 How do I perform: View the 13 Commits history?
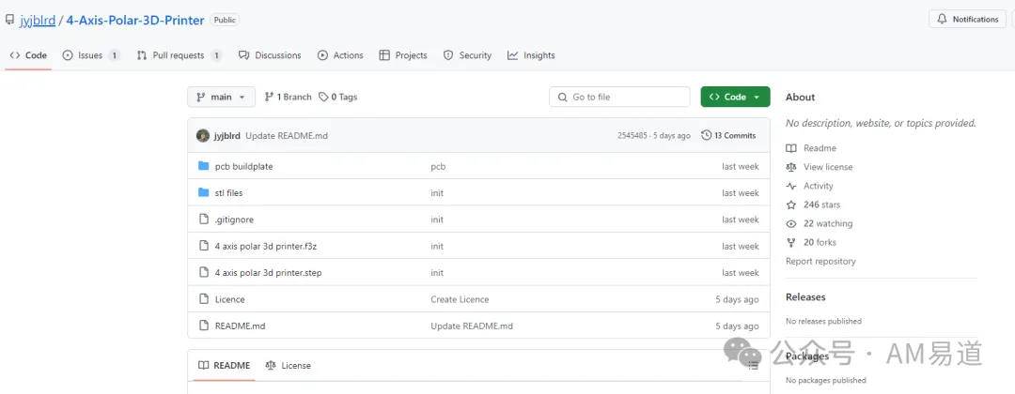point(729,136)
